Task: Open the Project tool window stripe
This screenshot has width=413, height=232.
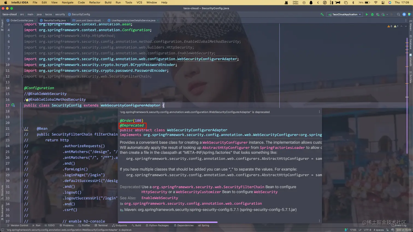Action: [2, 25]
